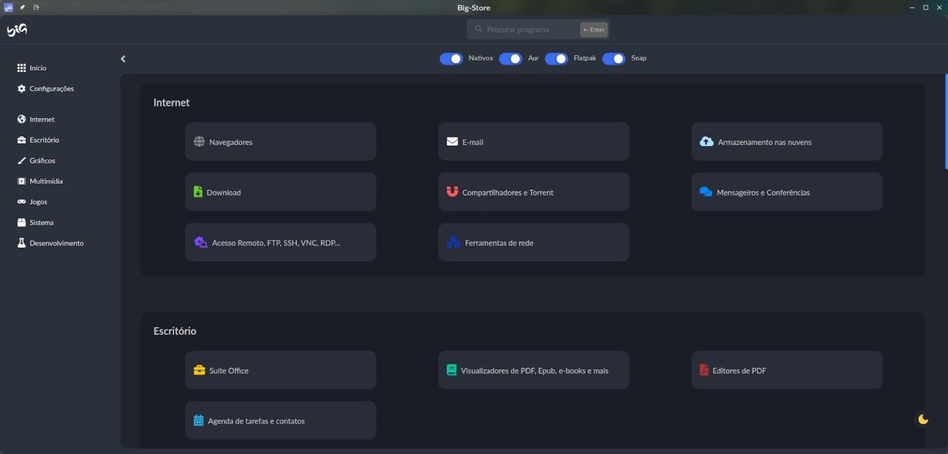Open Mensageiros e Conferências category
Viewport: 948px width, 454px height.
click(x=786, y=192)
